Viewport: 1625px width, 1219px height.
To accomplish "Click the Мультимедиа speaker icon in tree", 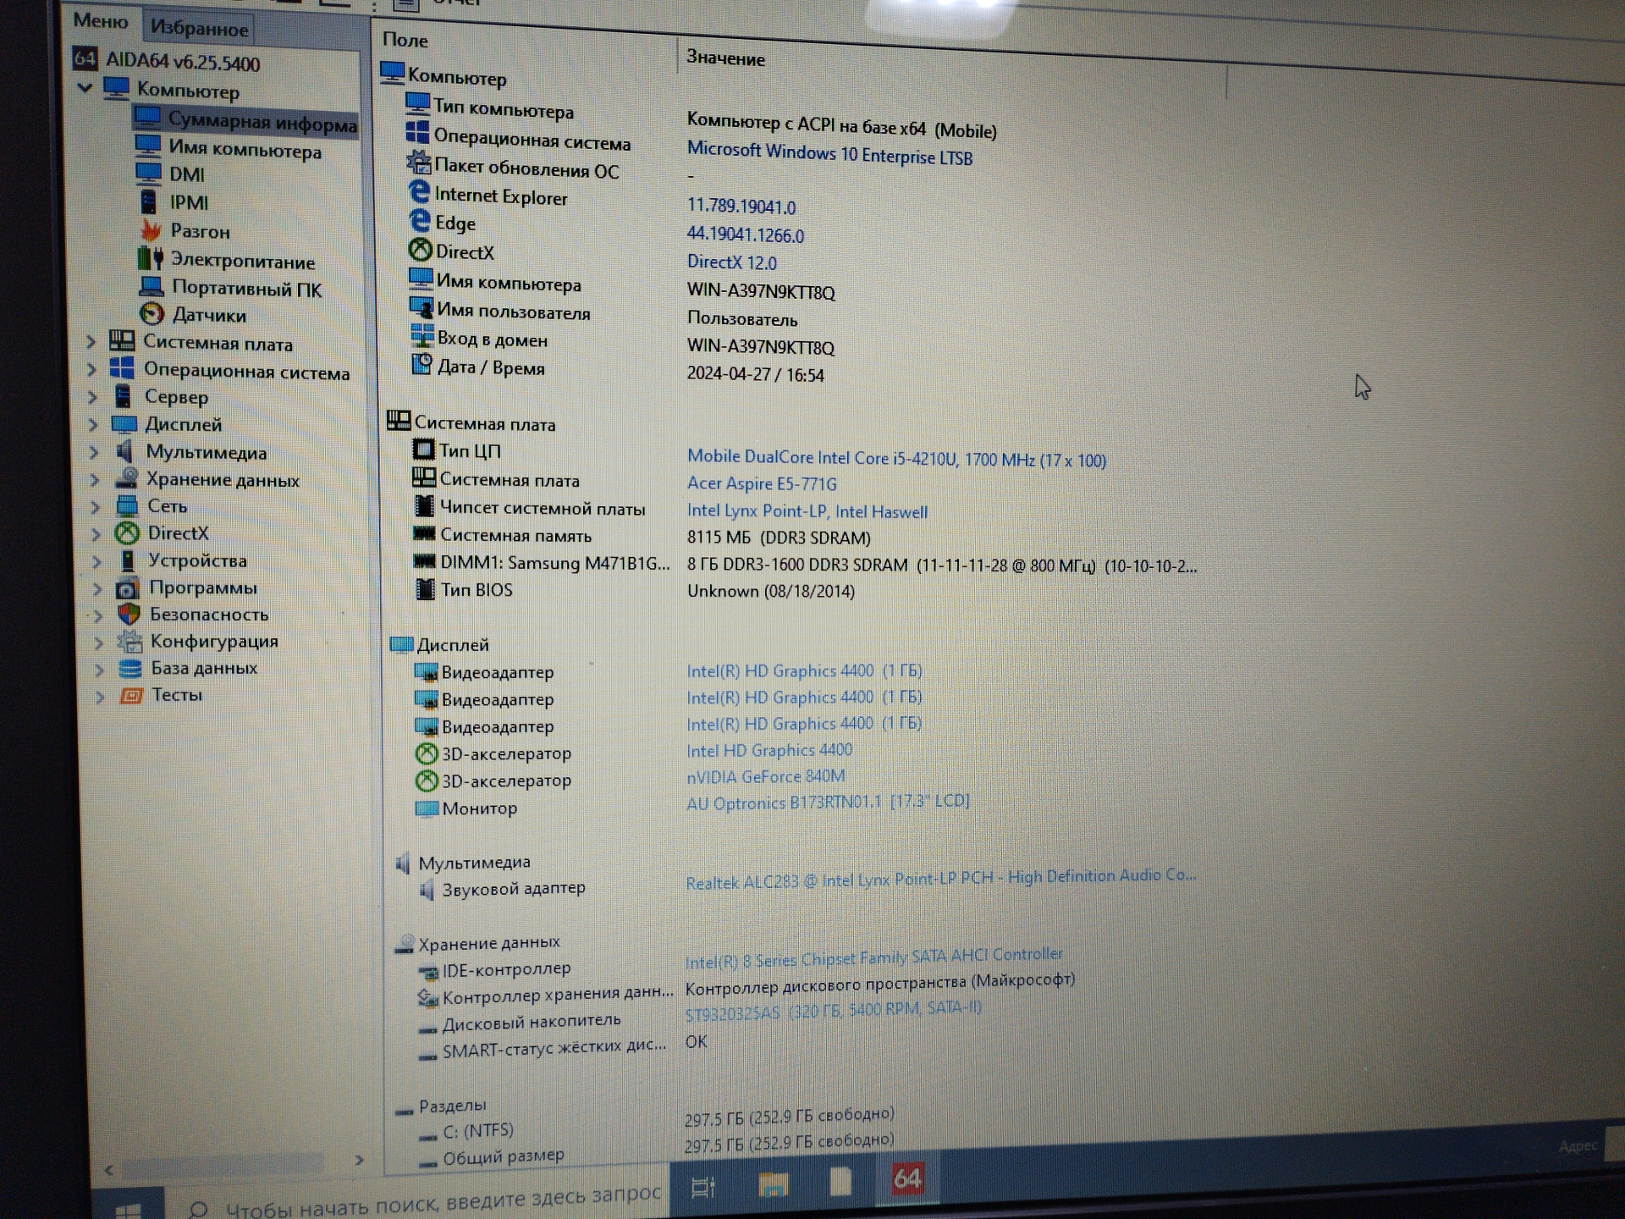I will [124, 450].
